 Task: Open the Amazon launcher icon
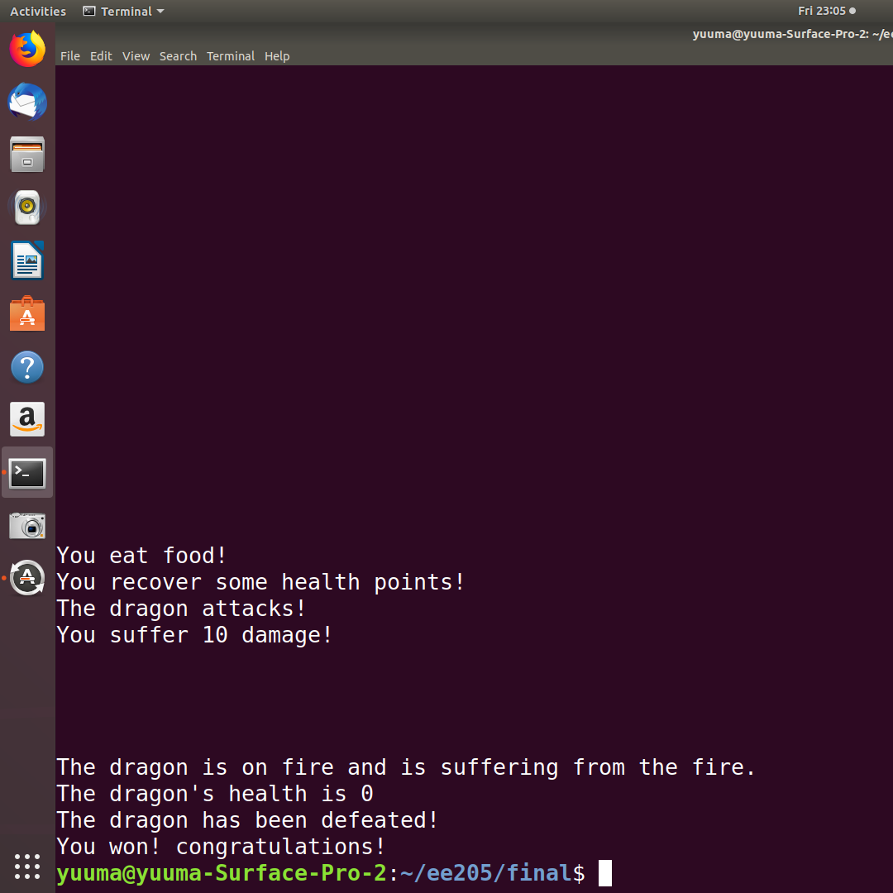pos(27,420)
